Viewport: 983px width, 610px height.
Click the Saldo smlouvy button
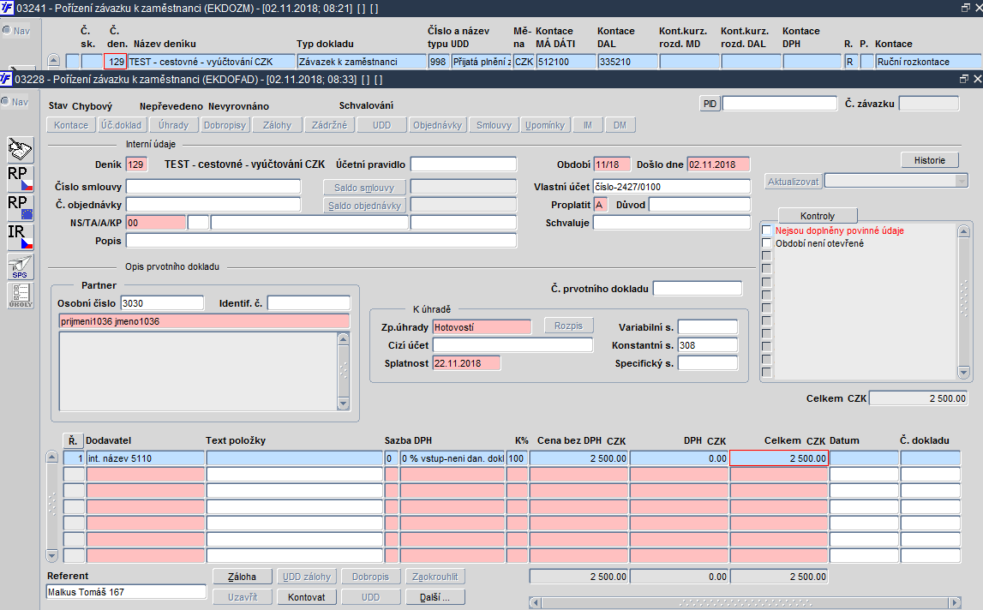coord(364,187)
